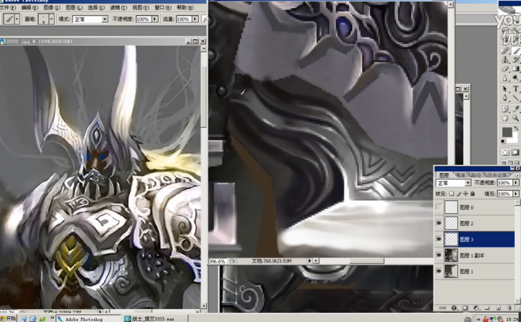
Task: Reset default foreground and background colors
Action: pos(503,142)
